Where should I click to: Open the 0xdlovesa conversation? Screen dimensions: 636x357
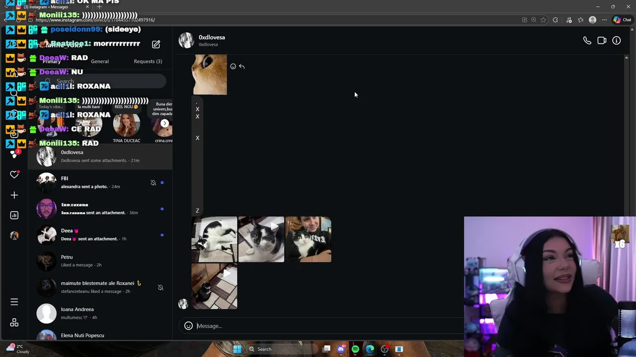click(100, 156)
